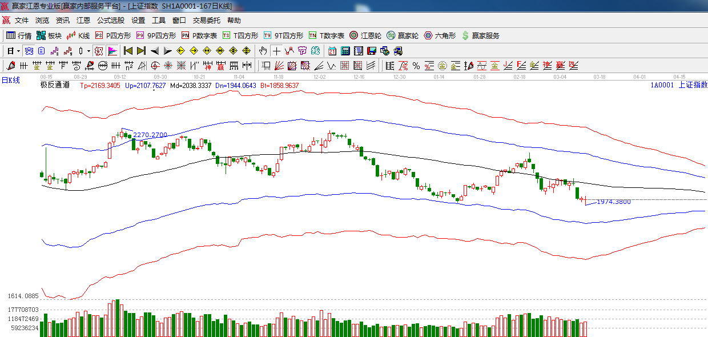Screen dimensions: 708x337
Task: Open the 交易委托 menu
Action: (206, 21)
